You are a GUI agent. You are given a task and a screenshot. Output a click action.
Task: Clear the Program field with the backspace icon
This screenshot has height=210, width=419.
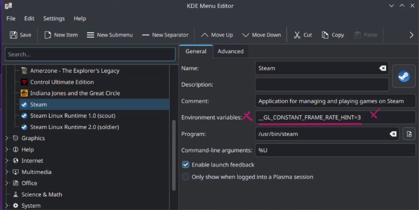click(x=393, y=134)
